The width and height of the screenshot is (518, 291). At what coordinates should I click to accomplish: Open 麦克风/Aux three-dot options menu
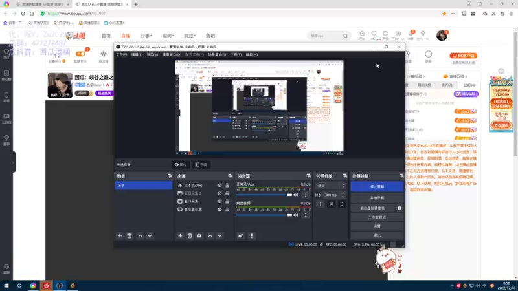pos(306,195)
